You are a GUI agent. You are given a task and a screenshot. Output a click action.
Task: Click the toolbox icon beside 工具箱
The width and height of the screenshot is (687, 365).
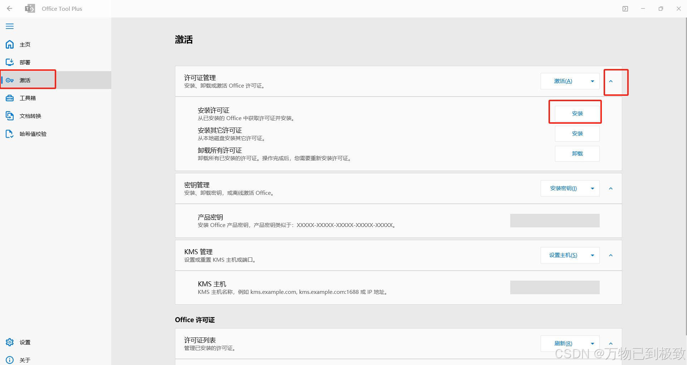(x=10, y=98)
